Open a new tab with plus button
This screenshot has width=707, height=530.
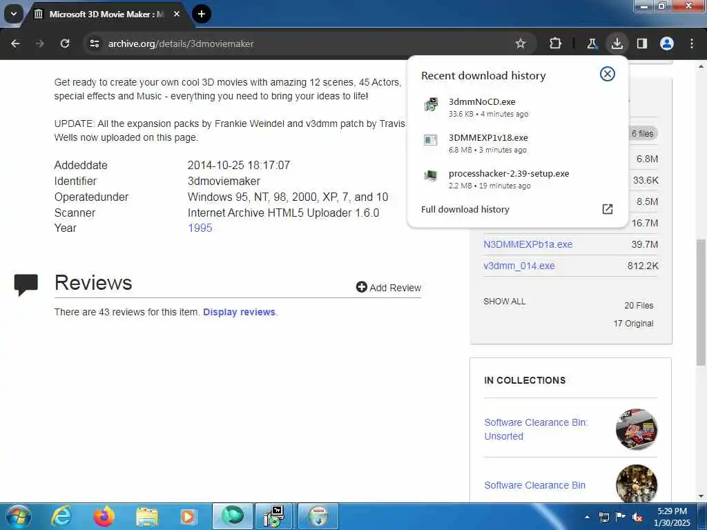202,14
